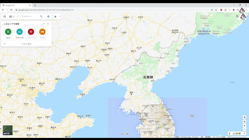This screenshot has height=140, width=249.
Task: Click the Chrome profile avatar in the toolbar
Action: pos(242,11)
